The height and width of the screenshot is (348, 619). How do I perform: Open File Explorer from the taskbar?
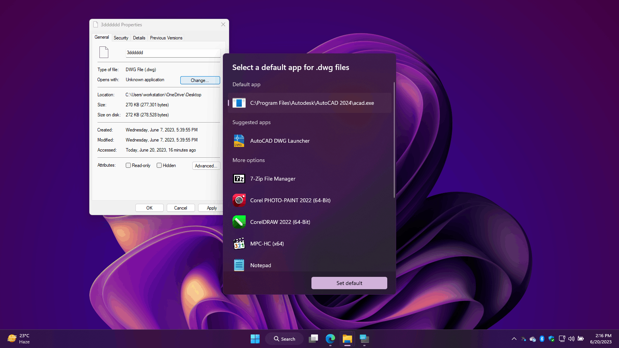(x=347, y=339)
